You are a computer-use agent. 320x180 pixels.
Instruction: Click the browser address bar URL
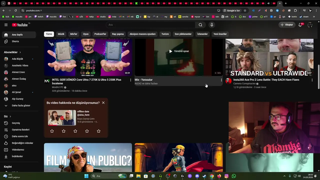(34, 10)
